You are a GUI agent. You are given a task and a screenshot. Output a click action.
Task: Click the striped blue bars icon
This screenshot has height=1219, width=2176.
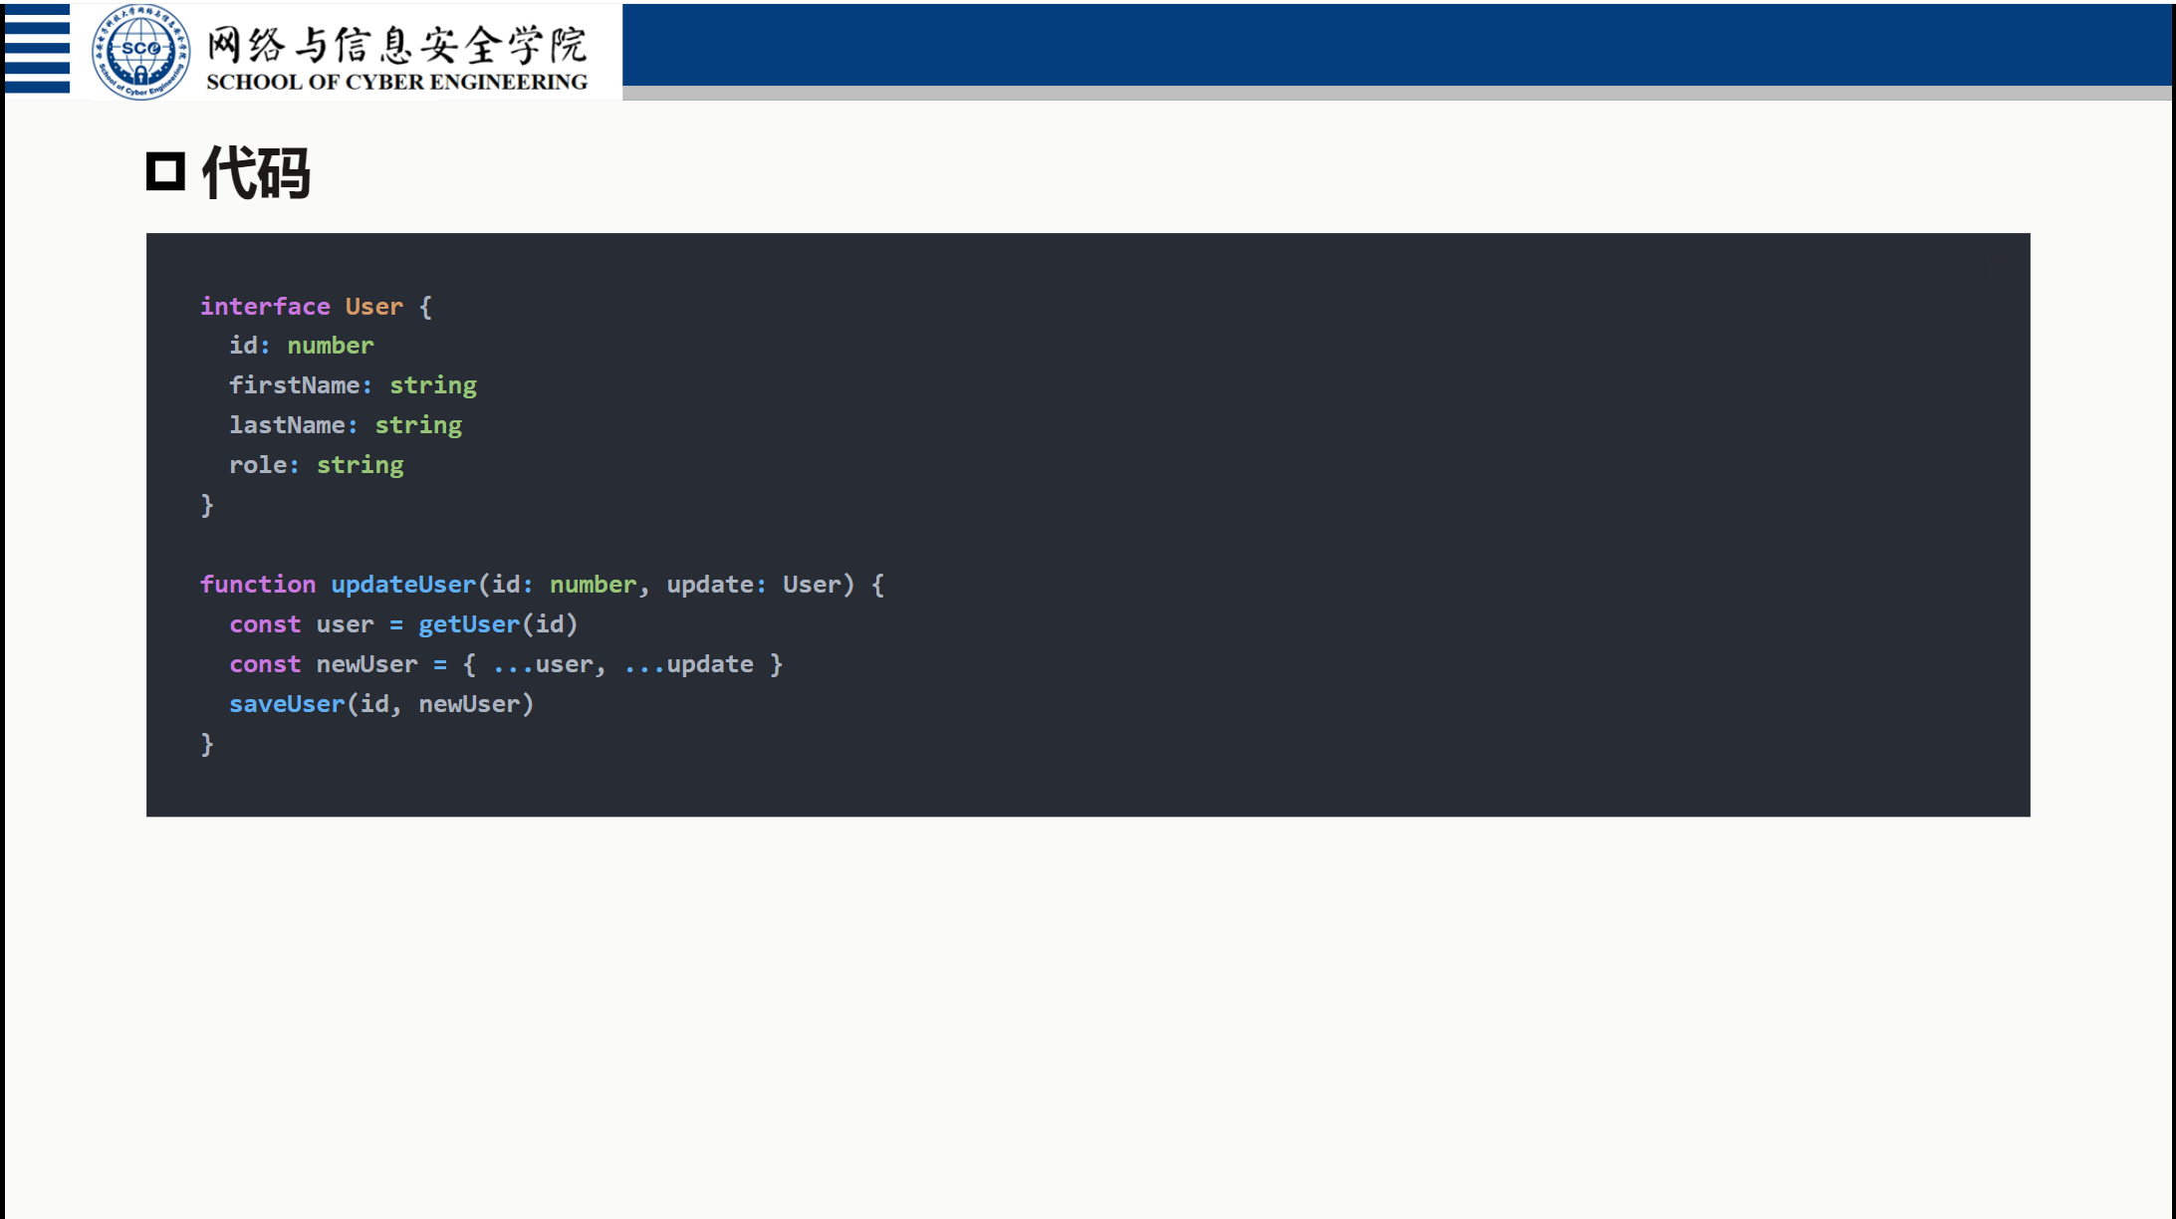[x=37, y=49]
